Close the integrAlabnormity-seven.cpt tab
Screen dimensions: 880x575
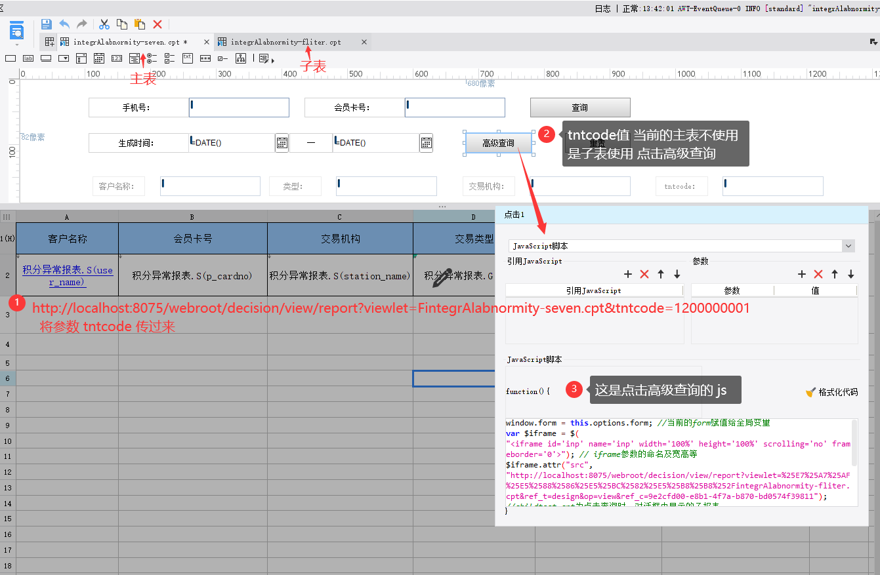(x=207, y=42)
